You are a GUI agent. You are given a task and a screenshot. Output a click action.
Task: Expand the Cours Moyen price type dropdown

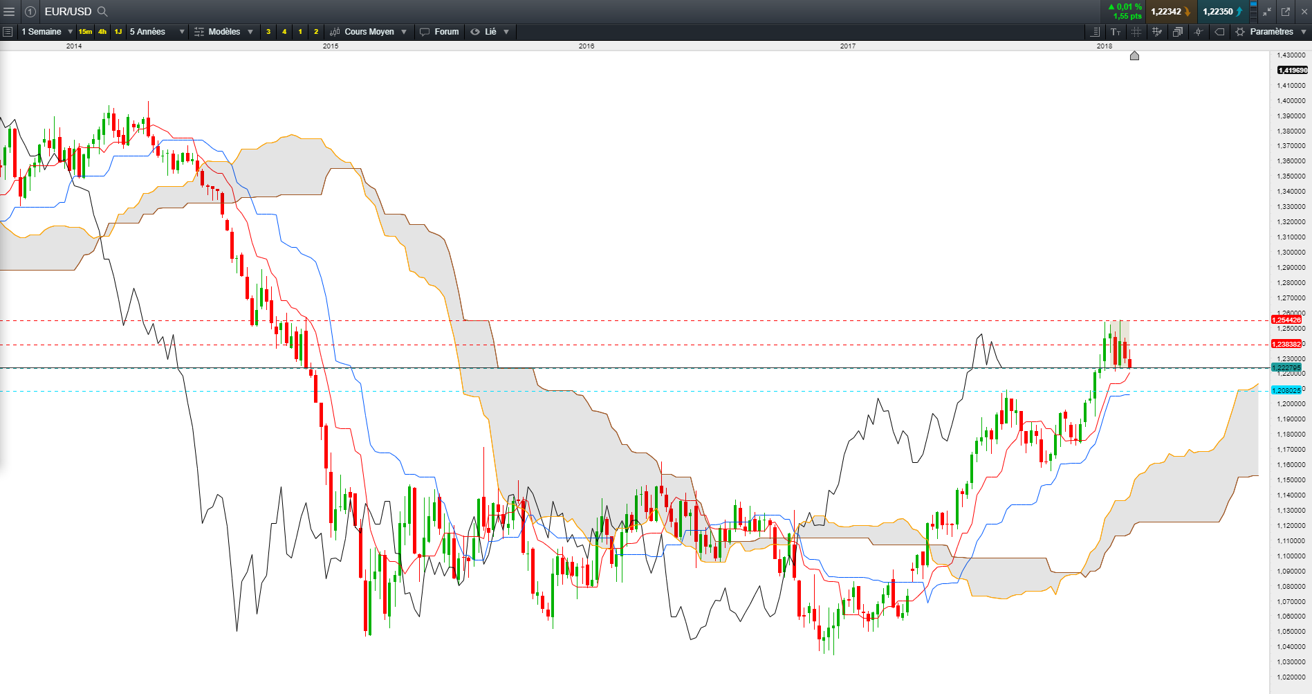pos(404,32)
